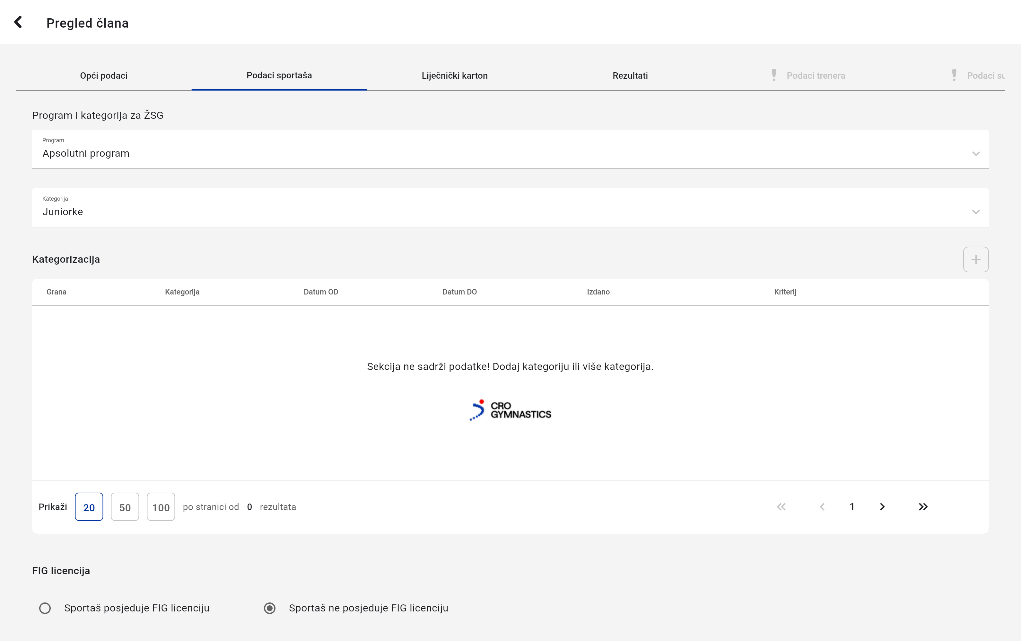This screenshot has width=1021, height=641.
Task: Open the Rezultati tab
Action: click(x=630, y=75)
